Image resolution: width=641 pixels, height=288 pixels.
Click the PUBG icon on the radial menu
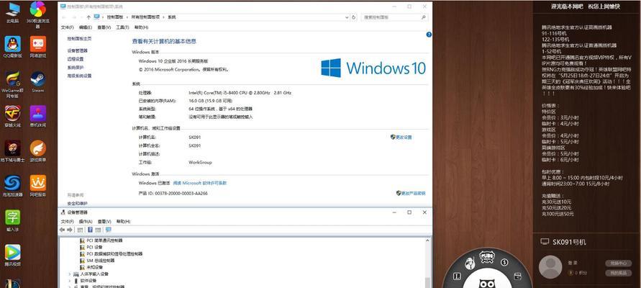point(487,256)
